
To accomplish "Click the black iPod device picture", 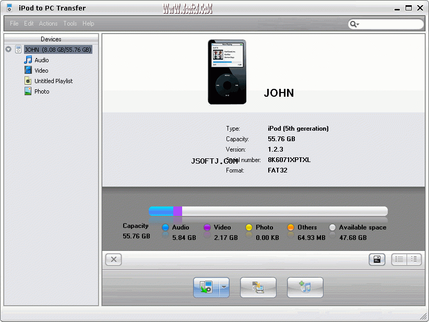I will (x=227, y=72).
